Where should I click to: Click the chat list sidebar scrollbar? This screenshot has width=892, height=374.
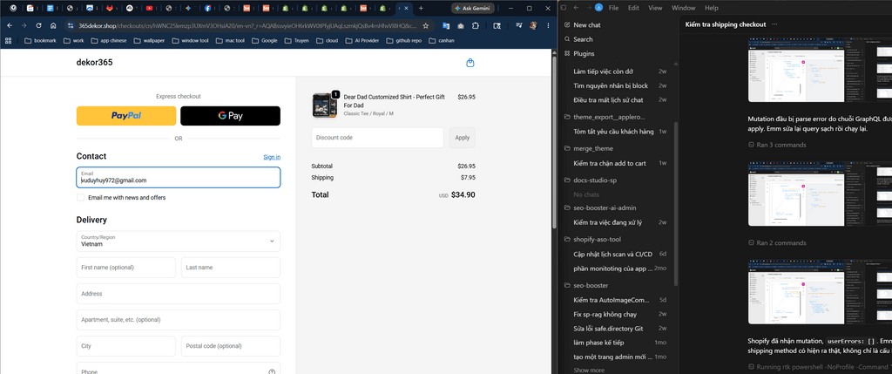coord(676,204)
